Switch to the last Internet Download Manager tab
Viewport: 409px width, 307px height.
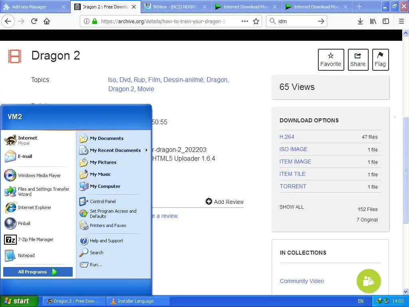(316, 7)
